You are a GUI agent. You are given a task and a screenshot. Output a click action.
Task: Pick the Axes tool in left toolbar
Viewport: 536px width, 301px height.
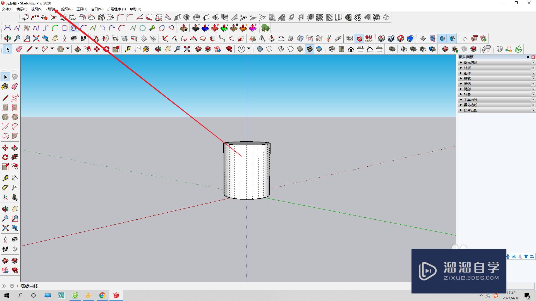click(5, 197)
